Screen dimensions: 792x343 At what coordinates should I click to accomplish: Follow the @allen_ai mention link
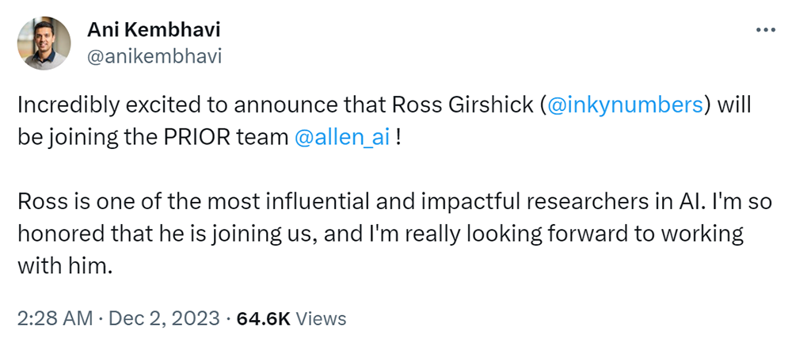[x=341, y=136]
